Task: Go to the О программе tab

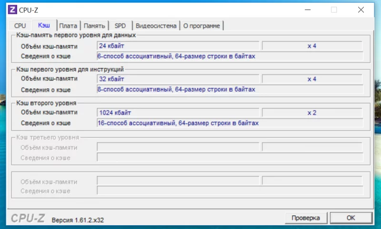Action: (x=201, y=26)
